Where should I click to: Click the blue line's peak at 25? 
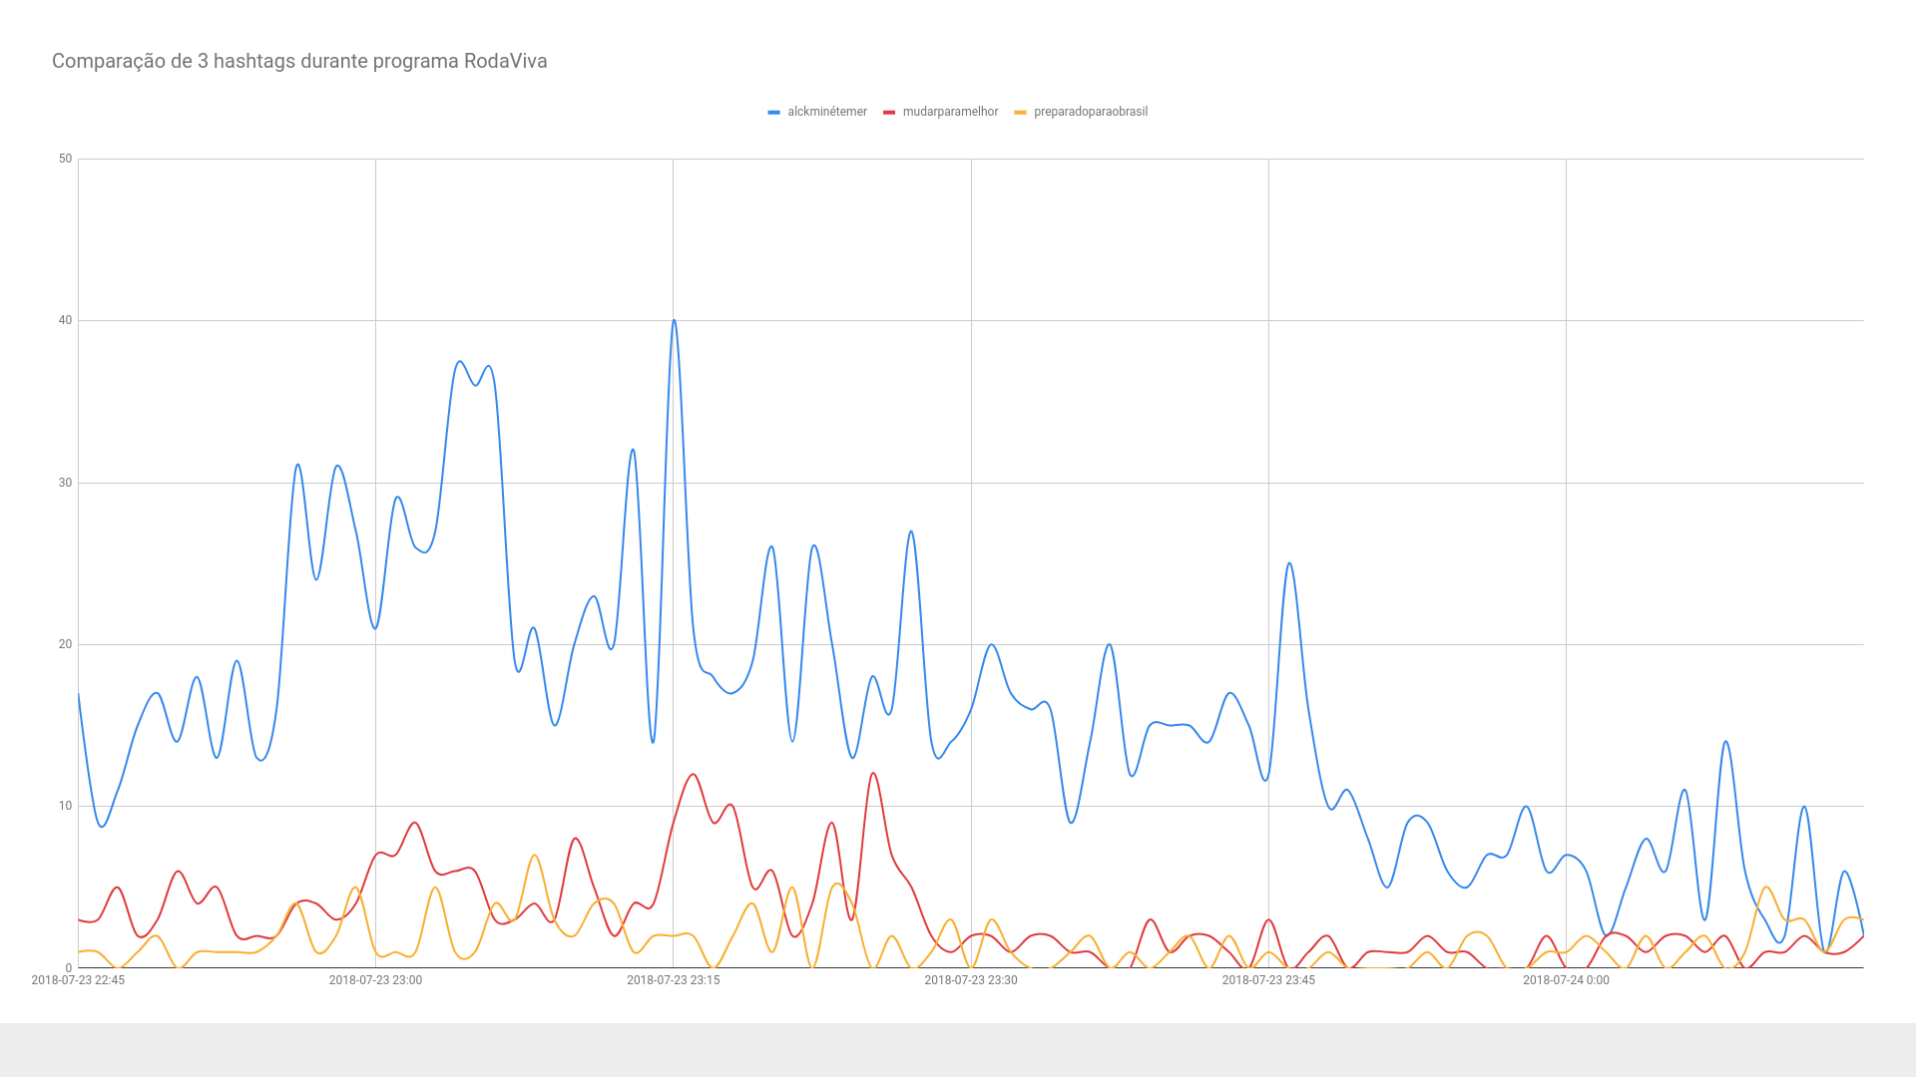pos(1289,563)
